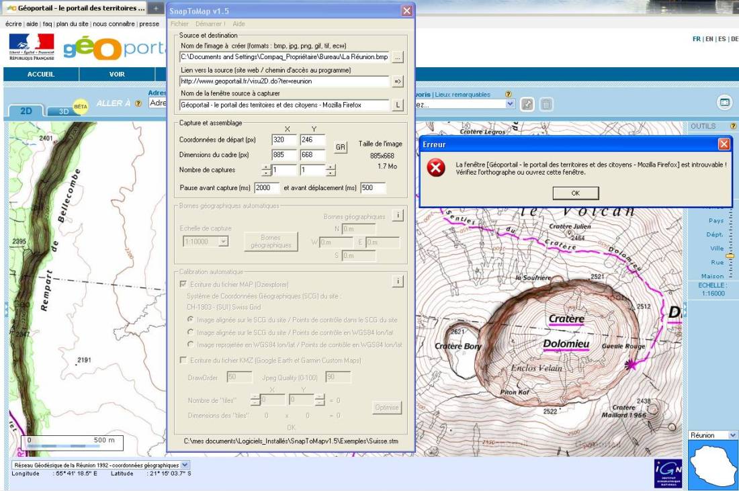Click OK in the Erreur dialog
The height and width of the screenshot is (491, 739).
(x=576, y=193)
